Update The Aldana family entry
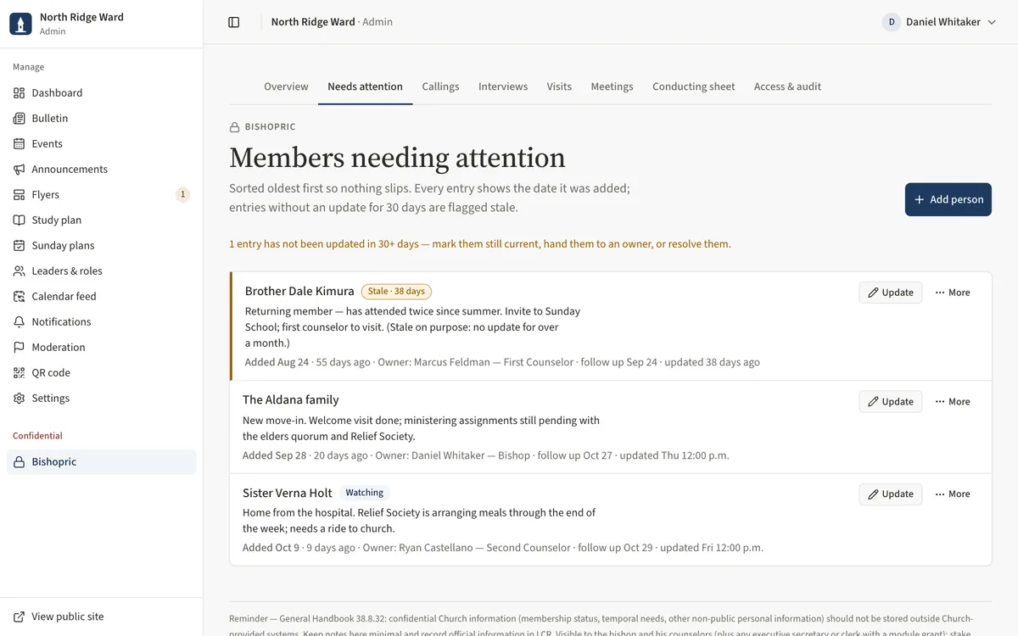Screen dimensions: 1018x636 point(891,402)
